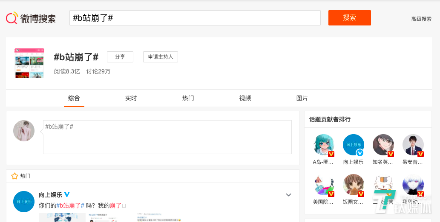Click the 申请主持人 button
Viewport: 440px width, 222px height.
point(161,57)
